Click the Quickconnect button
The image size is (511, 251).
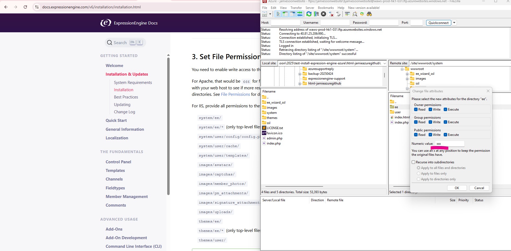point(439,23)
